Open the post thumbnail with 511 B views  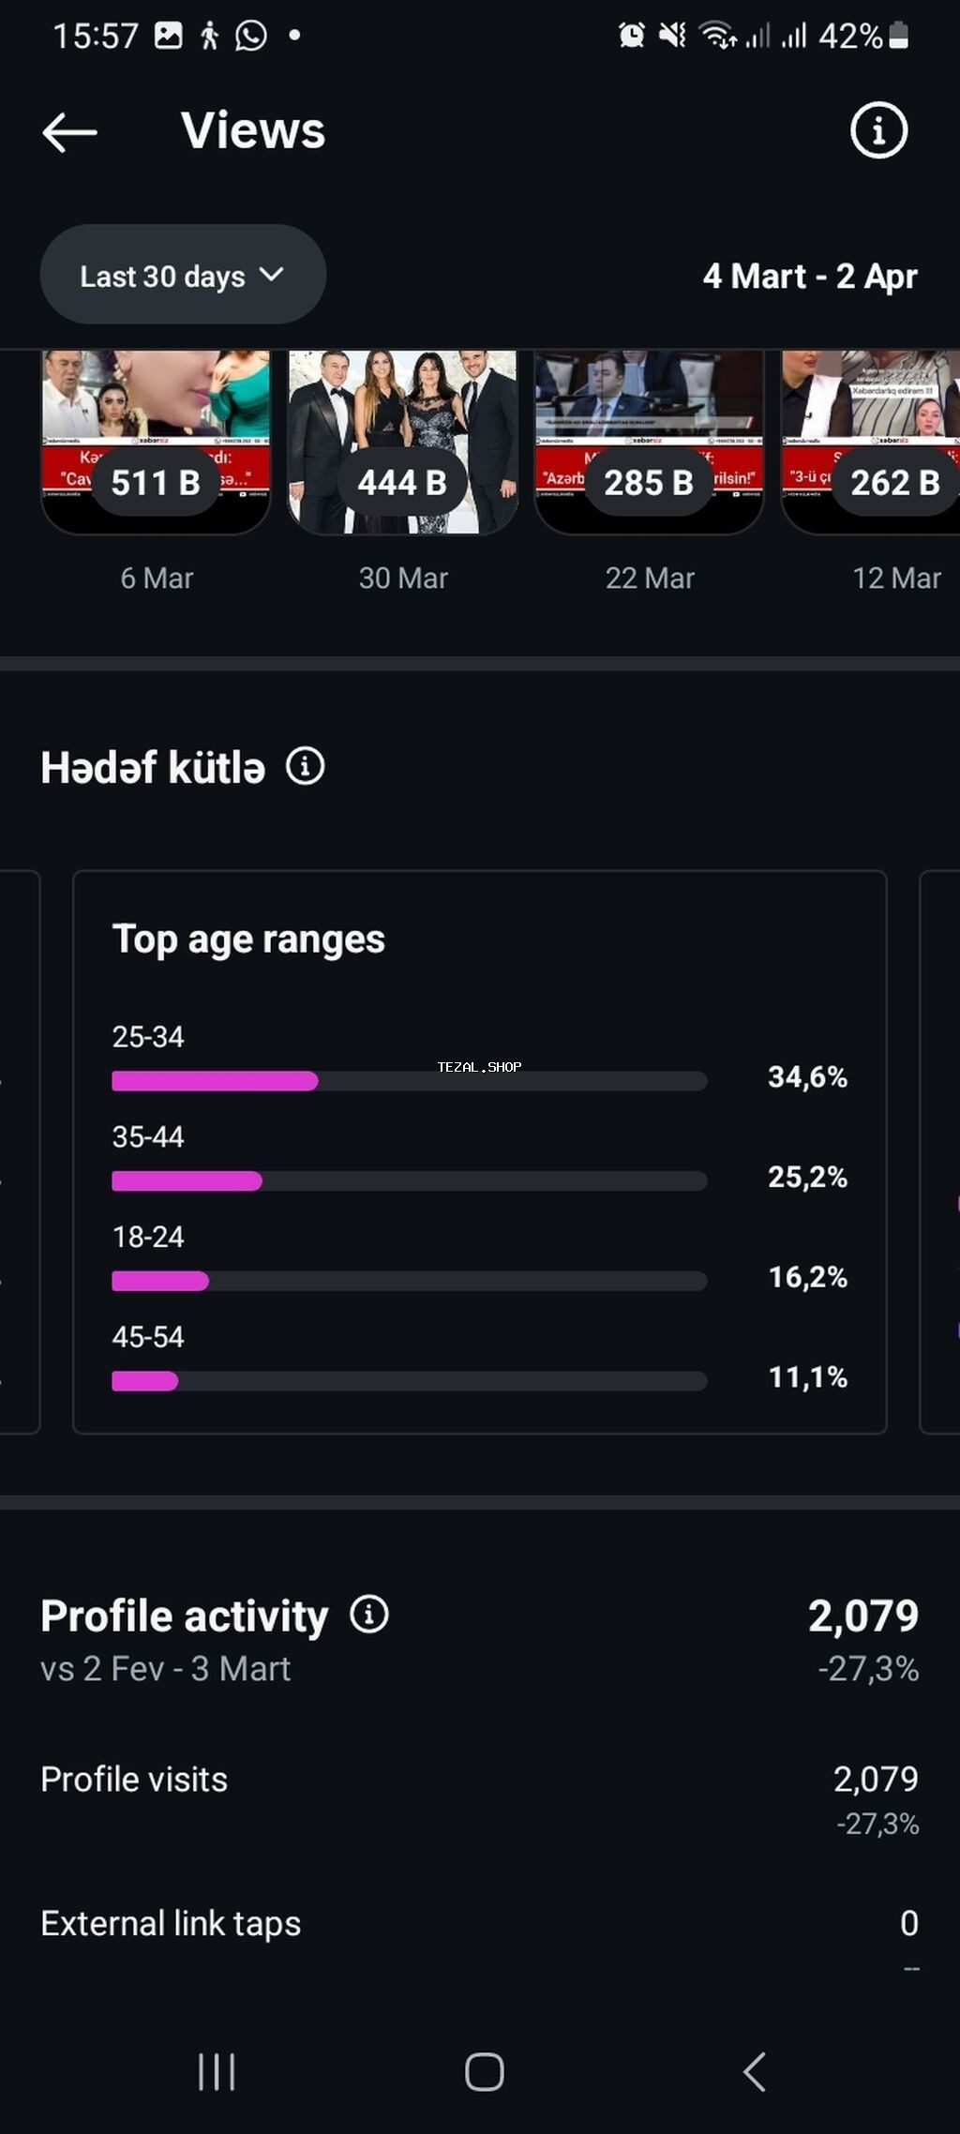point(157,441)
